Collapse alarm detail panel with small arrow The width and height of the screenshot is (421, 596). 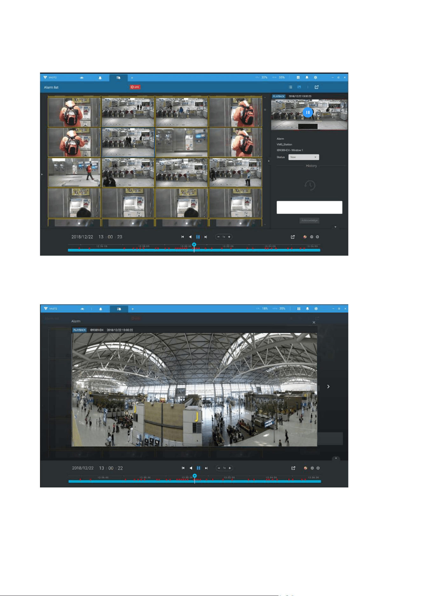pyautogui.click(x=269, y=161)
